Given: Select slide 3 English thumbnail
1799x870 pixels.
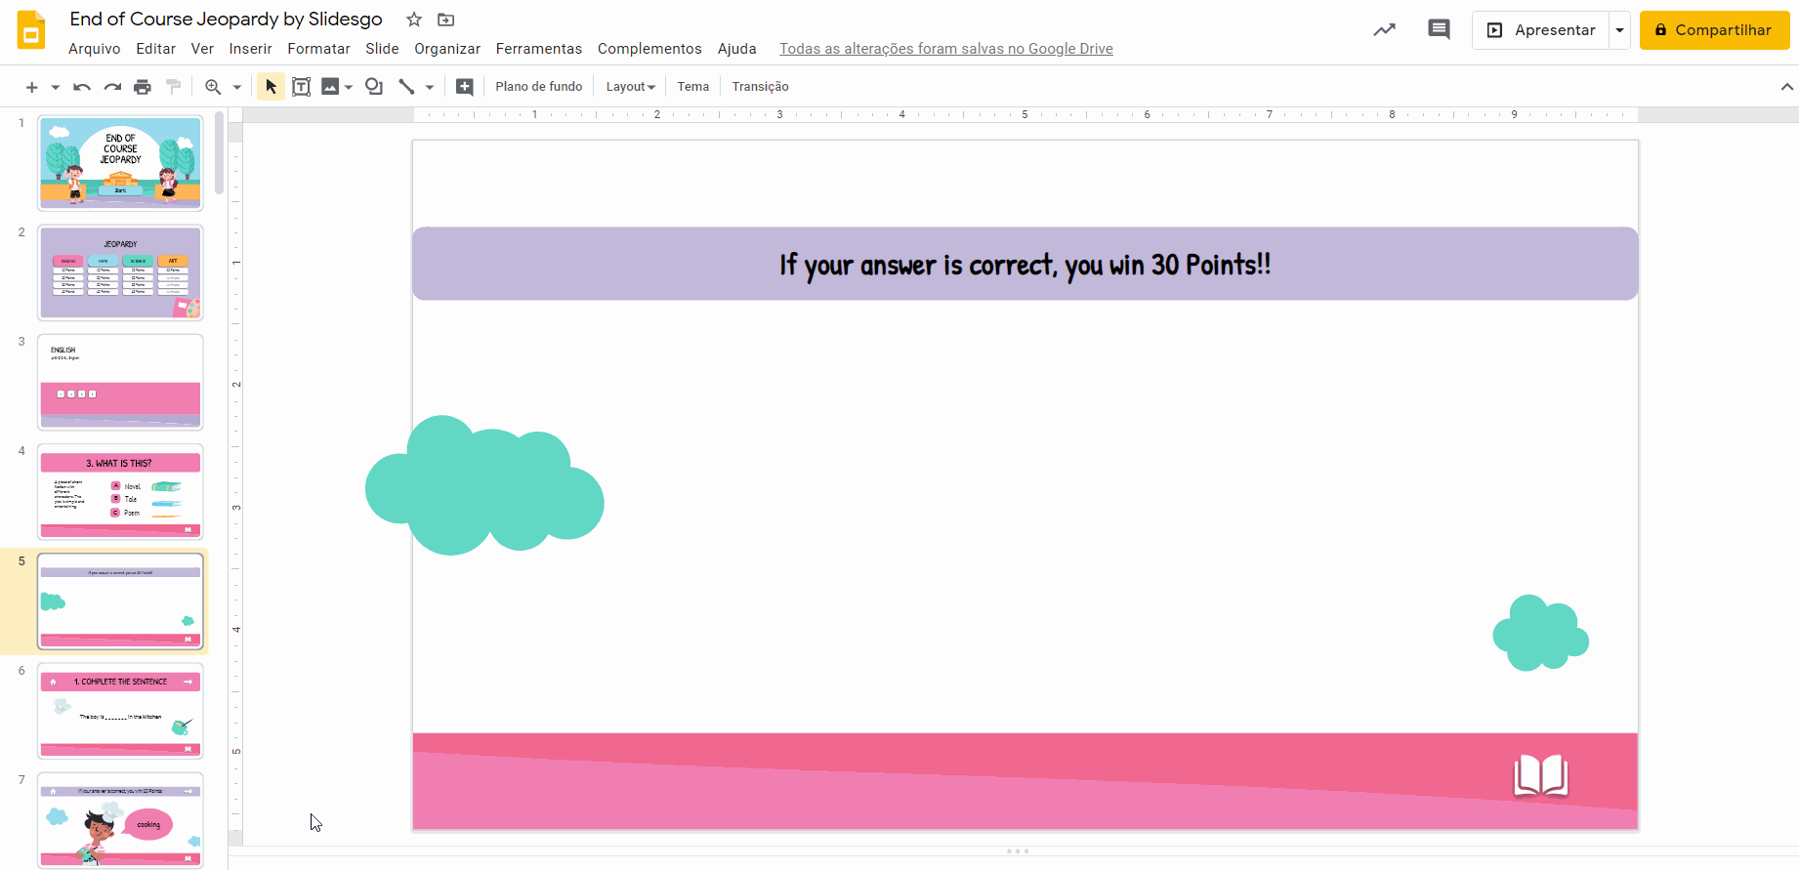Looking at the screenshot, I should tap(120, 382).
